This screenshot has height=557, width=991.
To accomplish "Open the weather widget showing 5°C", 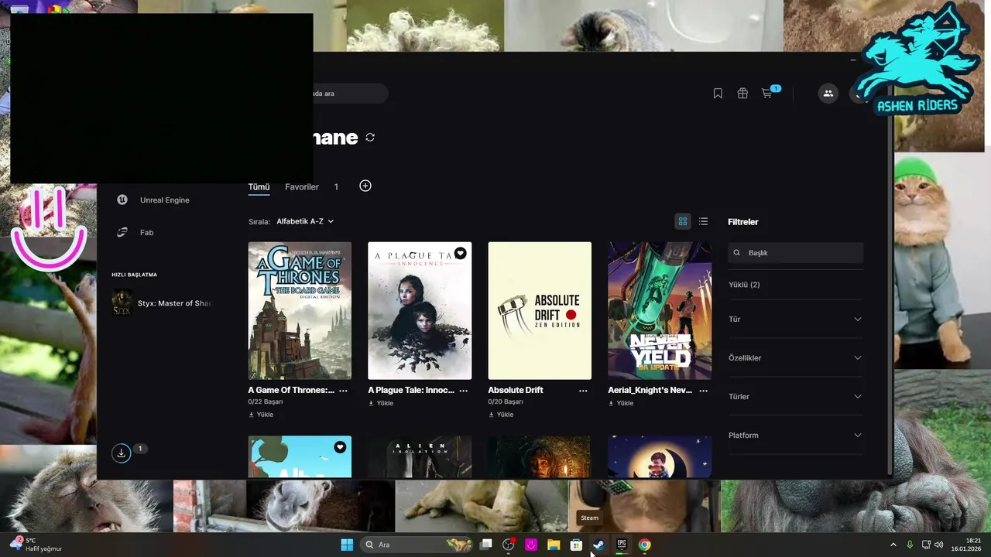I will (36, 545).
